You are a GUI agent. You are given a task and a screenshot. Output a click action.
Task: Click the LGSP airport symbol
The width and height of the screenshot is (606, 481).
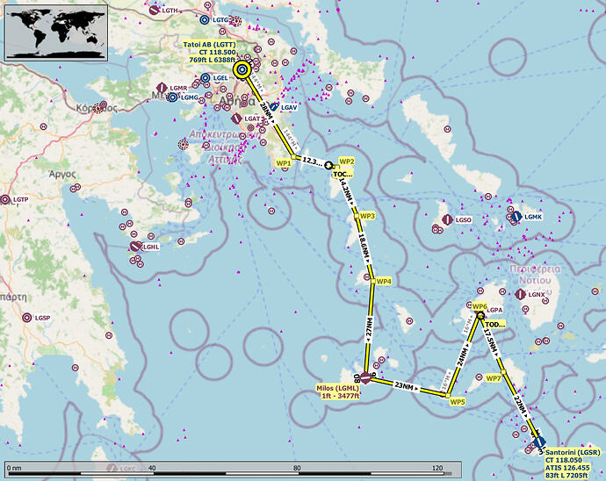point(26,318)
